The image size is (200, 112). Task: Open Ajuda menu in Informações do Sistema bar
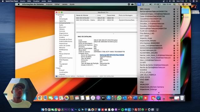72,4
